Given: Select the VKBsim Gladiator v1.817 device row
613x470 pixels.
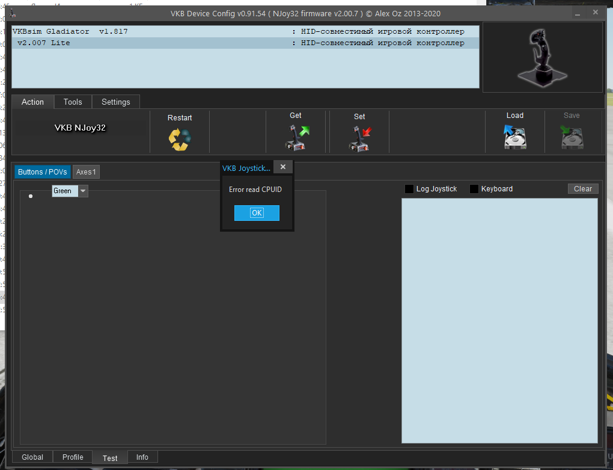Looking at the screenshot, I should (x=246, y=31).
